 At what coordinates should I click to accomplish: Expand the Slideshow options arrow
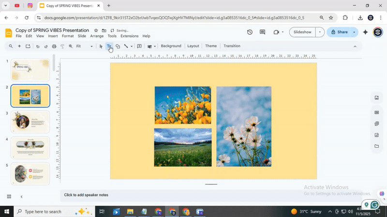pos(319,32)
